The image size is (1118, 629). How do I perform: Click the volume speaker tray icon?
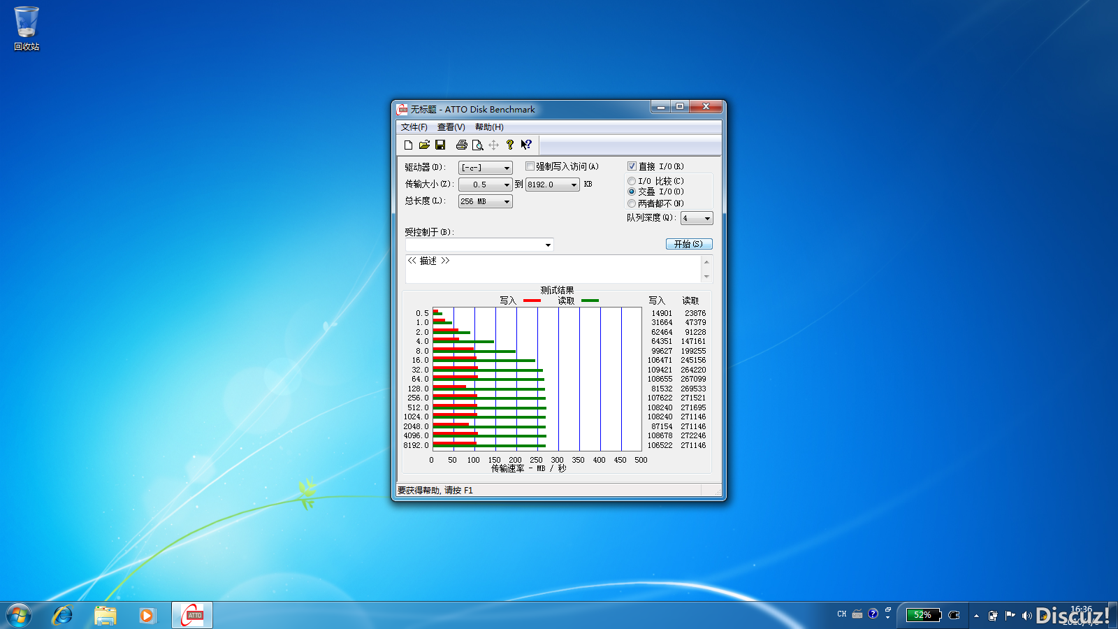(x=1026, y=616)
